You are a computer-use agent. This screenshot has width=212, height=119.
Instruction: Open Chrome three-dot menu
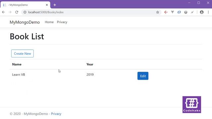[208, 12]
